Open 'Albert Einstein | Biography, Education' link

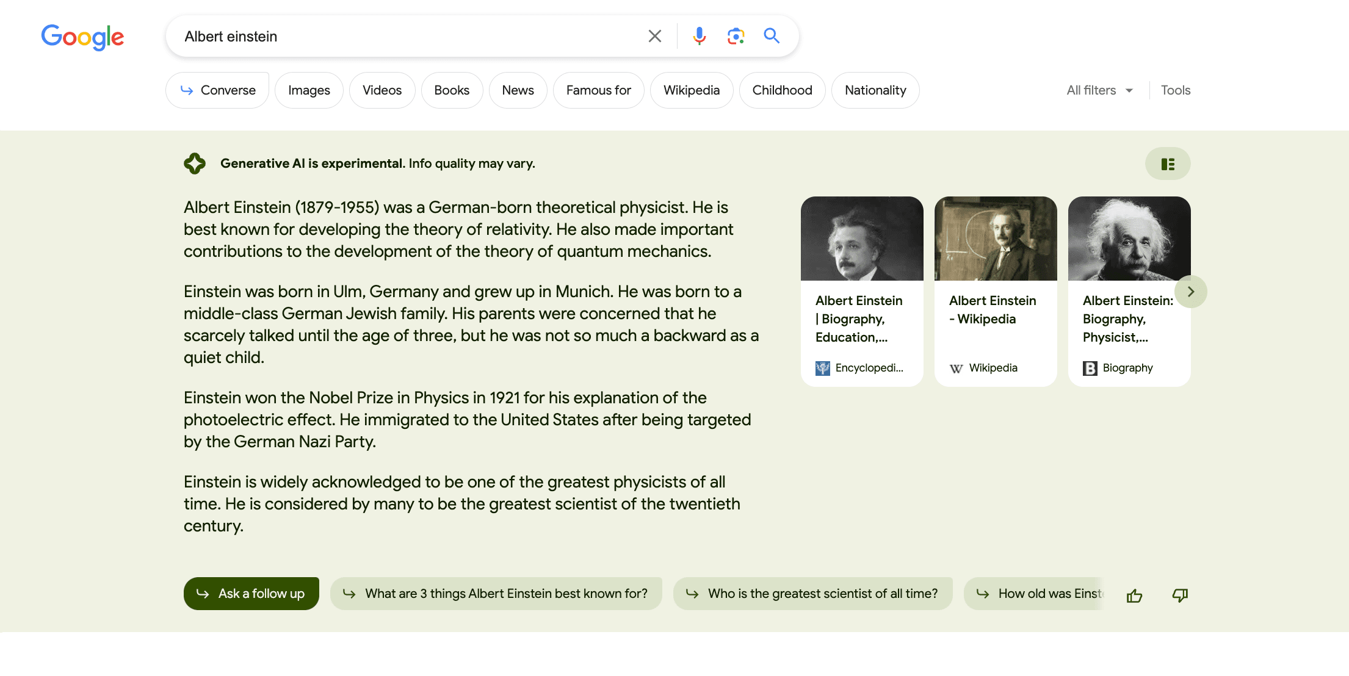pyautogui.click(x=859, y=319)
